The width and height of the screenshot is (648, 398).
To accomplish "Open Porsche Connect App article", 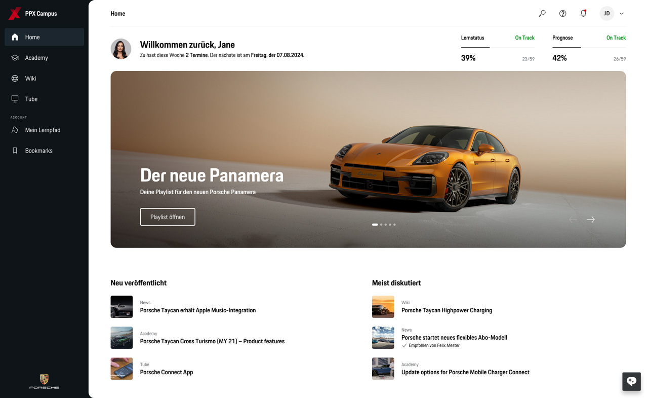I will [x=167, y=372].
